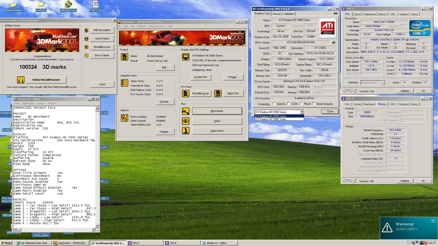The height and width of the screenshot is (246, 438).
Task: Open the GPU selection dropdown in GPU-Z
Action: pyautogui.click(x=302, y=112)
